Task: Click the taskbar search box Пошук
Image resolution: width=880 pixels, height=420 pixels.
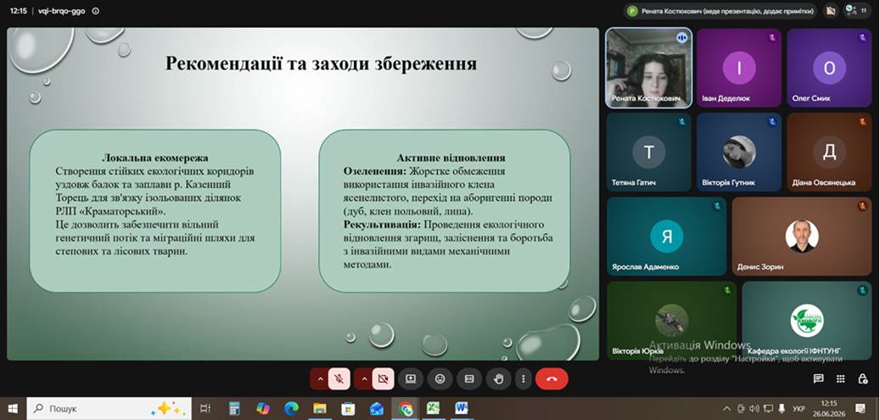Action: click(109, 408)
